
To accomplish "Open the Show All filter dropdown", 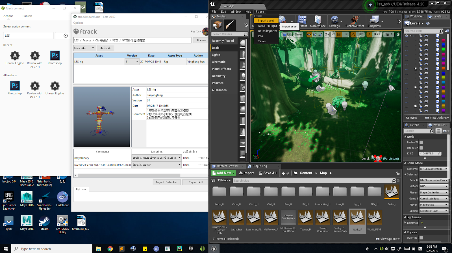I will pos(84,48).
